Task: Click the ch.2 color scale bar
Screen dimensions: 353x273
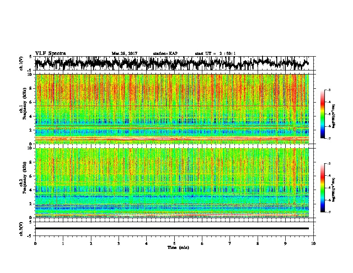Action: 322,188
